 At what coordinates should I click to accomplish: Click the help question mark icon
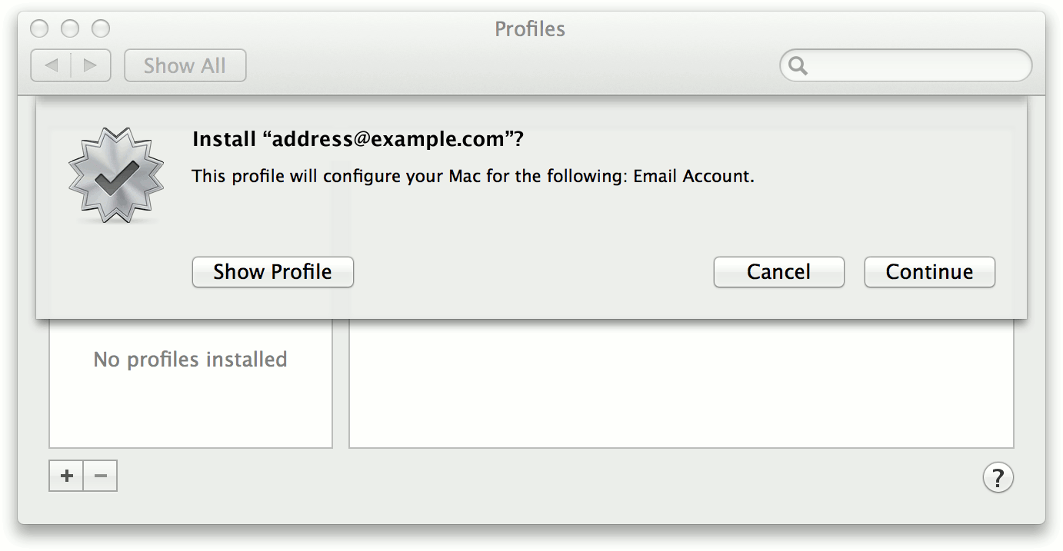pyautogui.click(x=998, y=477)
